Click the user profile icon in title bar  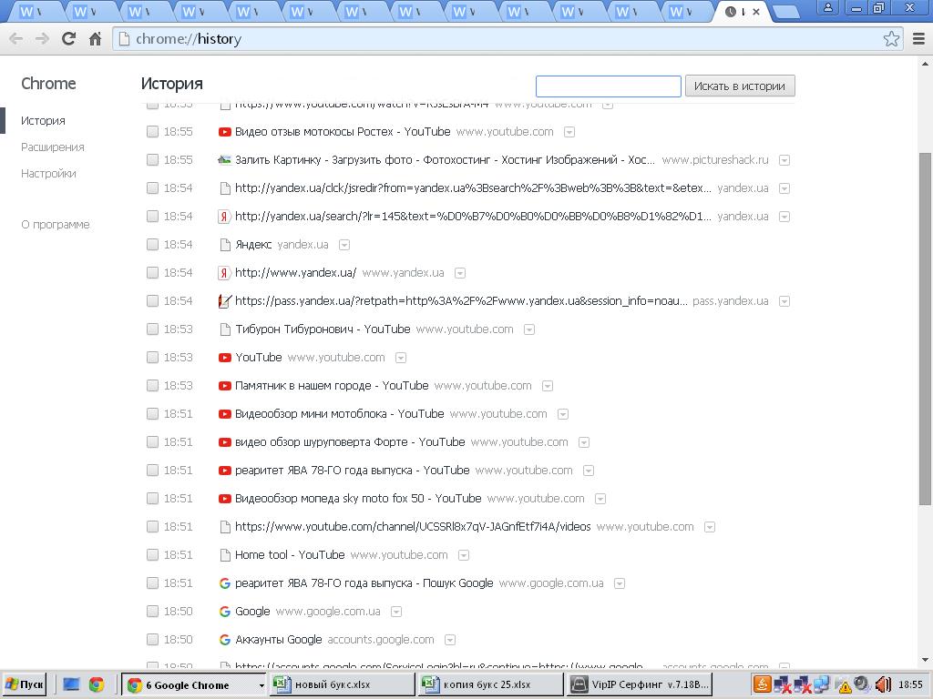click(x=827, y=7)
